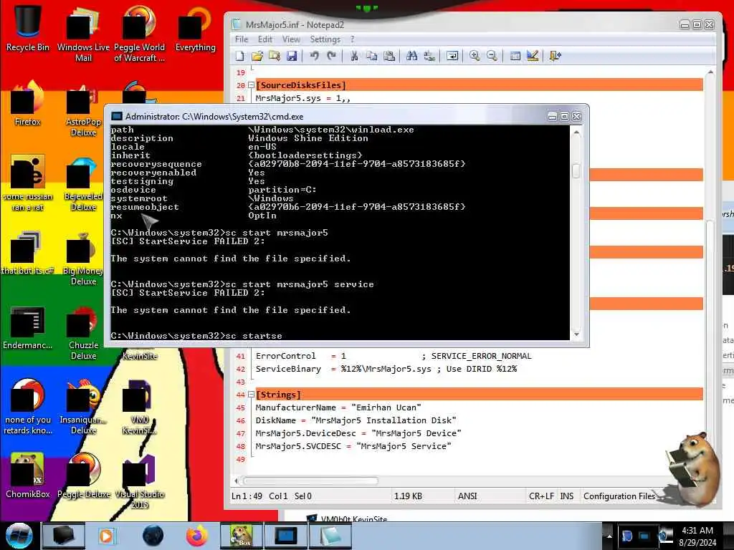
Task: Select the Peggle Deluxe desktop icon
Action: (83, 476)
